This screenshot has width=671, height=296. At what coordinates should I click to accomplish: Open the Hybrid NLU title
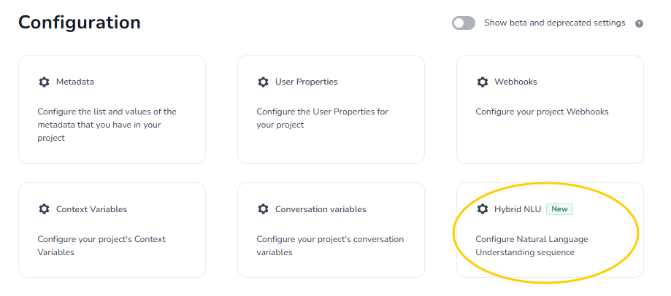[x=518, y=209]
